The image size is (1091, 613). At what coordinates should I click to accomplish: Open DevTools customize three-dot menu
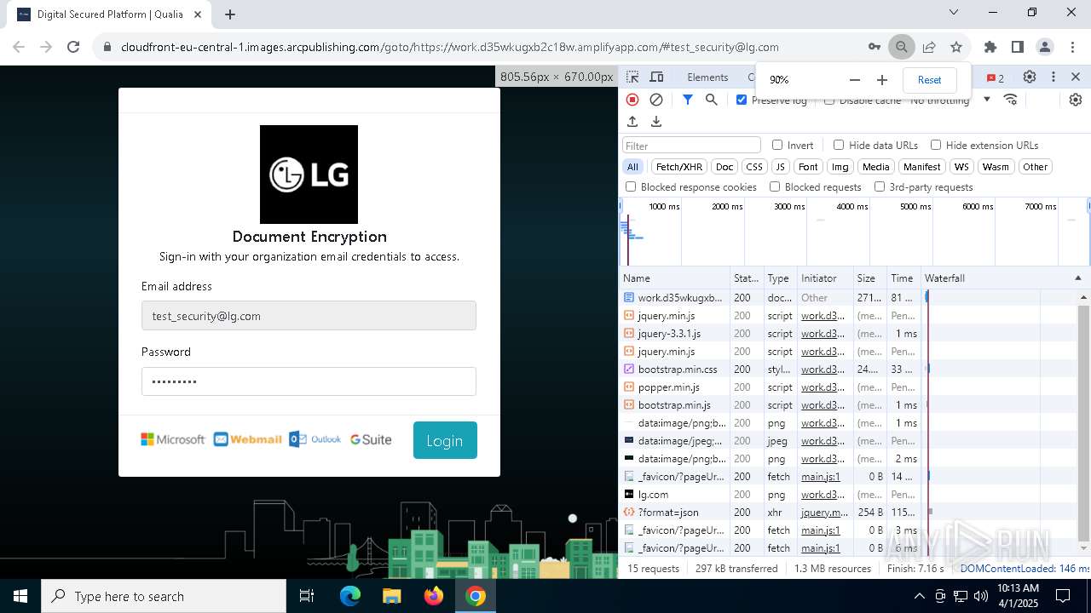(1053, 77)
